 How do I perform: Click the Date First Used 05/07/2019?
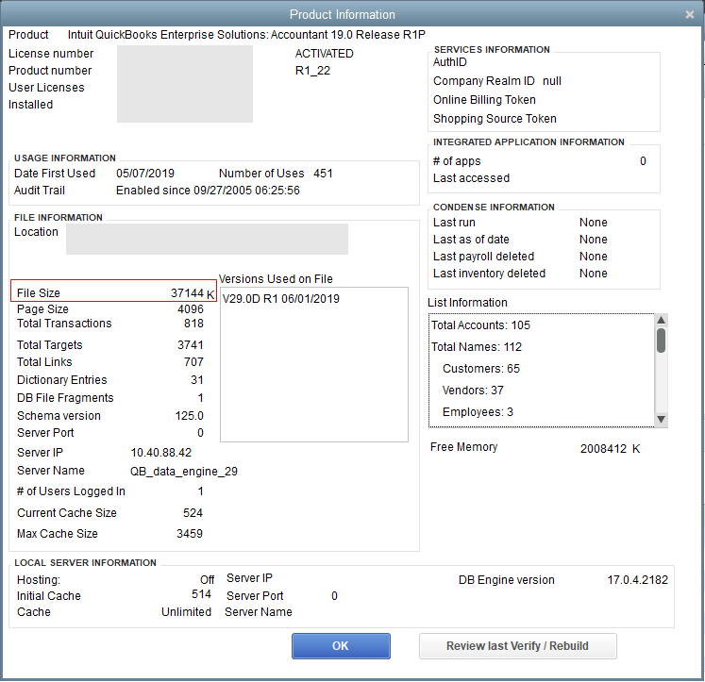pyautogui.click(x=145, y=174)
